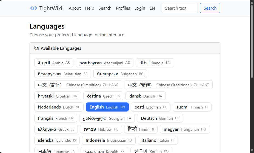Open the About page
The height and width of the screenshot is (153, 254).
coord(75,8)
